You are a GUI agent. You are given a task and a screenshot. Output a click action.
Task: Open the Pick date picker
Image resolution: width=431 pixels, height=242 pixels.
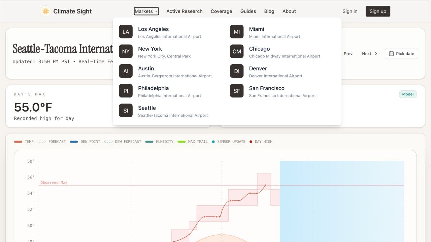click(x=401, y=54)
